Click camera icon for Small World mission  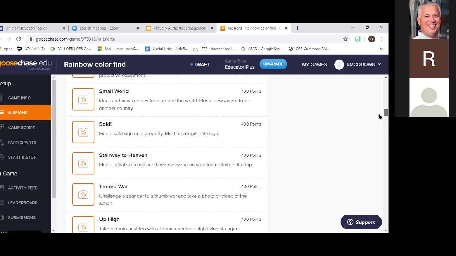(x=83, y=99)
